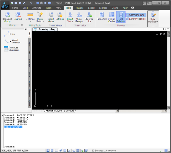Toggle the Tool Palettes button
The width and height of the screenshot is (171, 153).
pos(121,17)
